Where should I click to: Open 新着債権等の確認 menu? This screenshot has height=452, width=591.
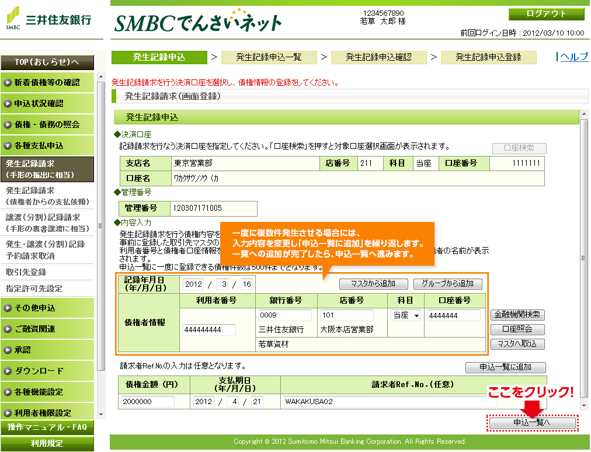point(47,82)
